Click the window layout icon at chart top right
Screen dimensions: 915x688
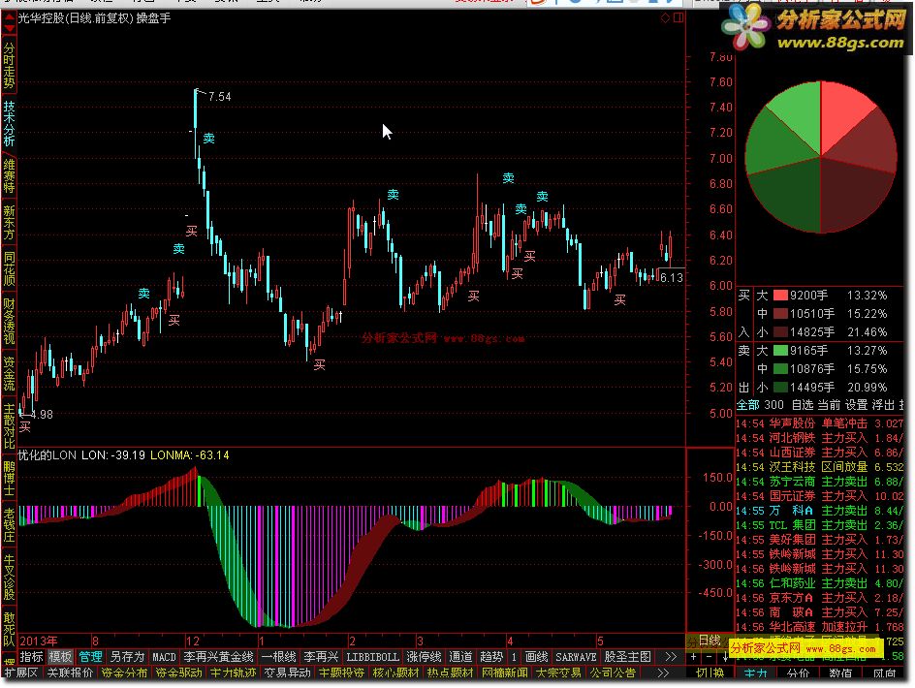678,18
